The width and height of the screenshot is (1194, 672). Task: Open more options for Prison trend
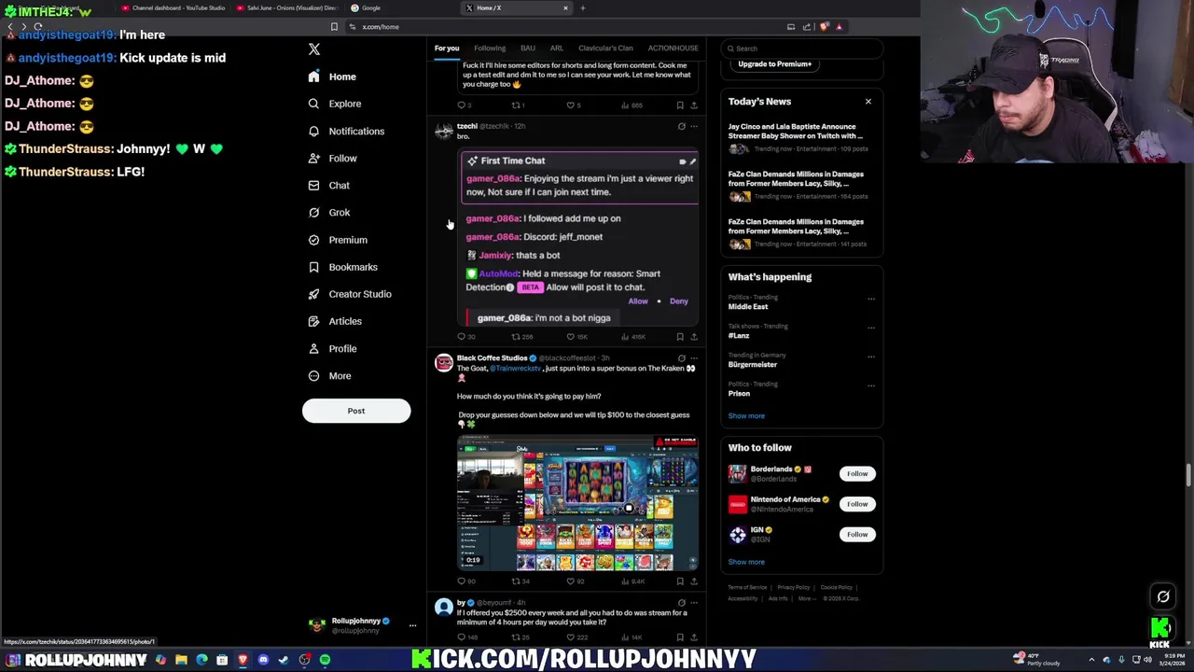pos(871,385)
